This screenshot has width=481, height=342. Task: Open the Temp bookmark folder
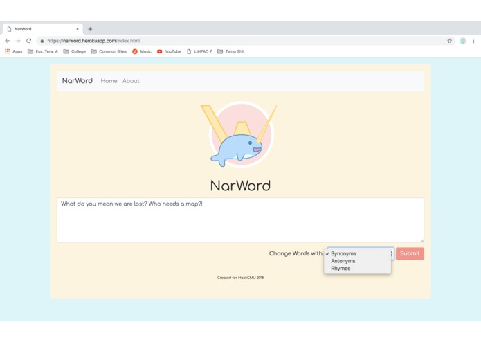coord(231,51)
